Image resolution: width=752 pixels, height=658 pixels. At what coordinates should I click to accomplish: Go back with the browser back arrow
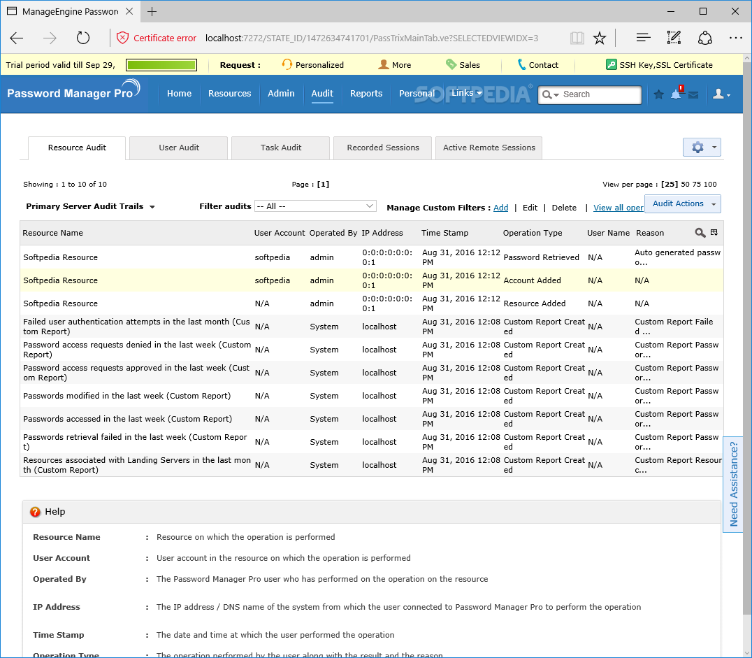click(16, 38)
